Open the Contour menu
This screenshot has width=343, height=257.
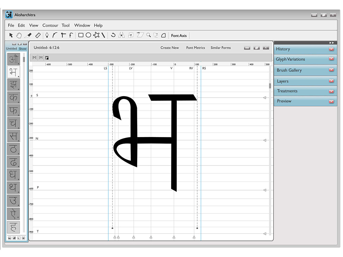point(50,25)
